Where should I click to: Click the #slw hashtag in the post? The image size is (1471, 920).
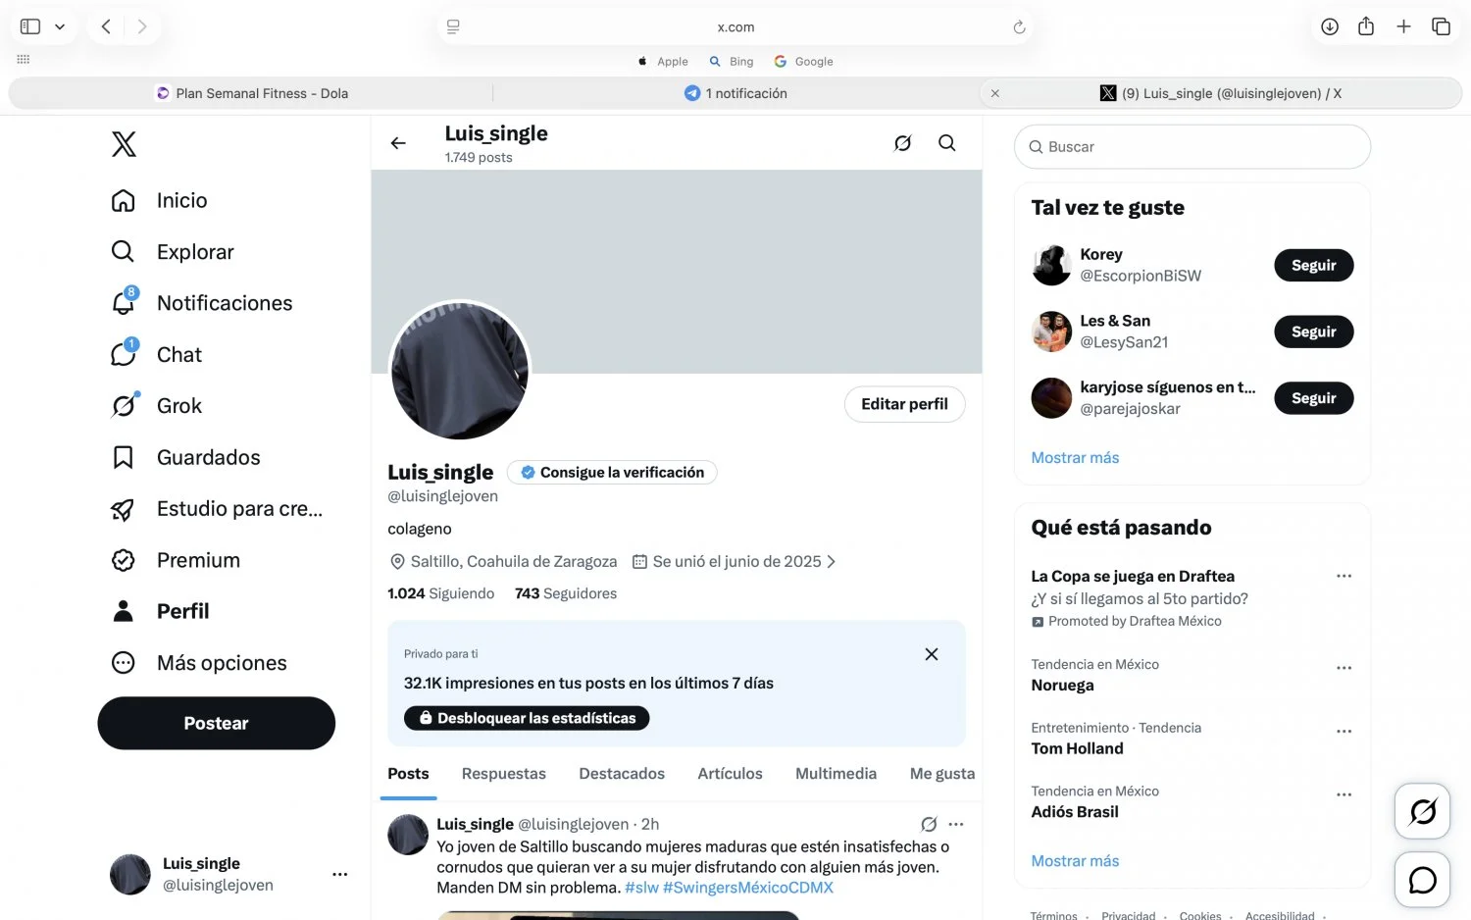(642, 888)
